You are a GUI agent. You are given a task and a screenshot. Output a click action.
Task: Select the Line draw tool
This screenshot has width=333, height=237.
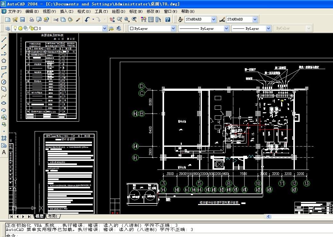[x=4, y=40]
